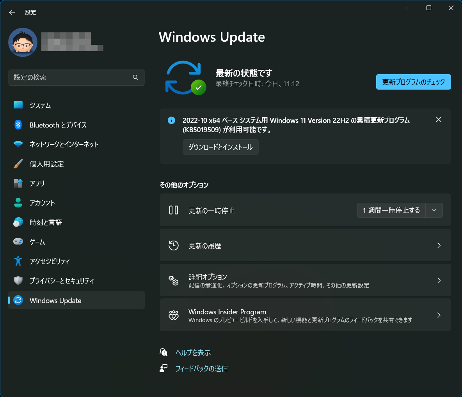Screen dimensions: 462x397
Task: Click フィードバックの送信 link
Action: 201,369
